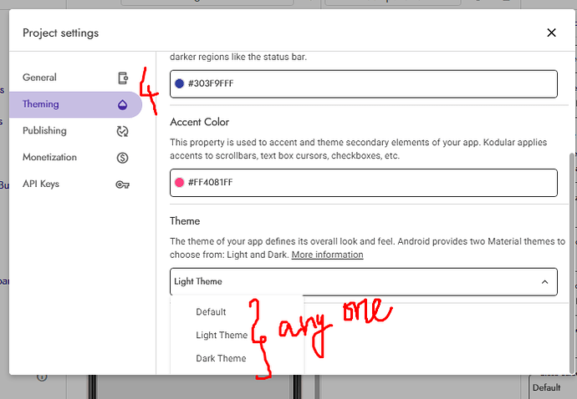Click the Project settings title text
The height and width of the screenshot is (399, 577).
[61, 33]
